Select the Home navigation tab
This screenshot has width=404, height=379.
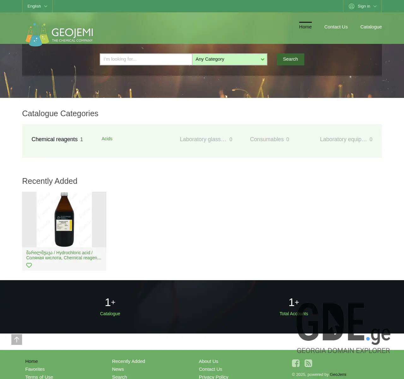pos(305,27)
